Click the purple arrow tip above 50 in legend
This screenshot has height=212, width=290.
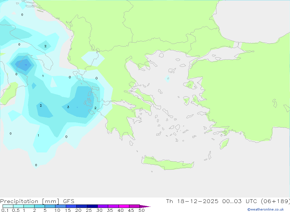pyautogui.click(x=145, y=207)
